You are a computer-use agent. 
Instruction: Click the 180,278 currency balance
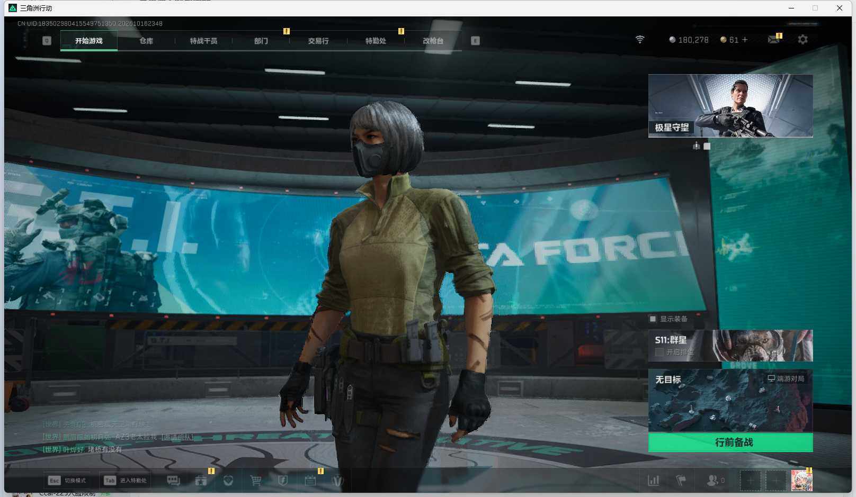click(x=689, y=40)
